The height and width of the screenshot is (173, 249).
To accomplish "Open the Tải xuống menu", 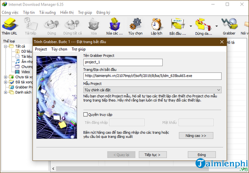I will coord(47,13).
